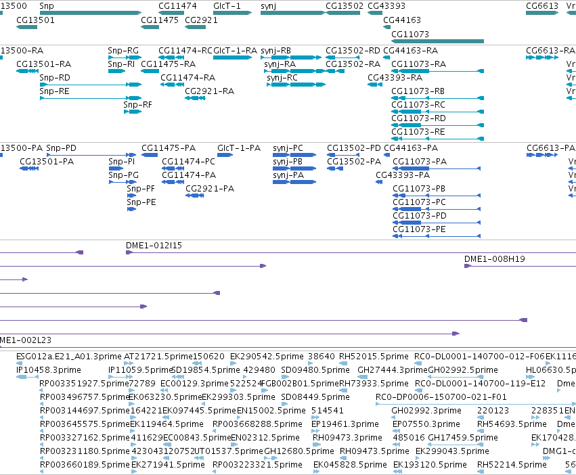Screen dimensions: 576x475
Task: Select the Snp-PI protein label
Action: 122,162
